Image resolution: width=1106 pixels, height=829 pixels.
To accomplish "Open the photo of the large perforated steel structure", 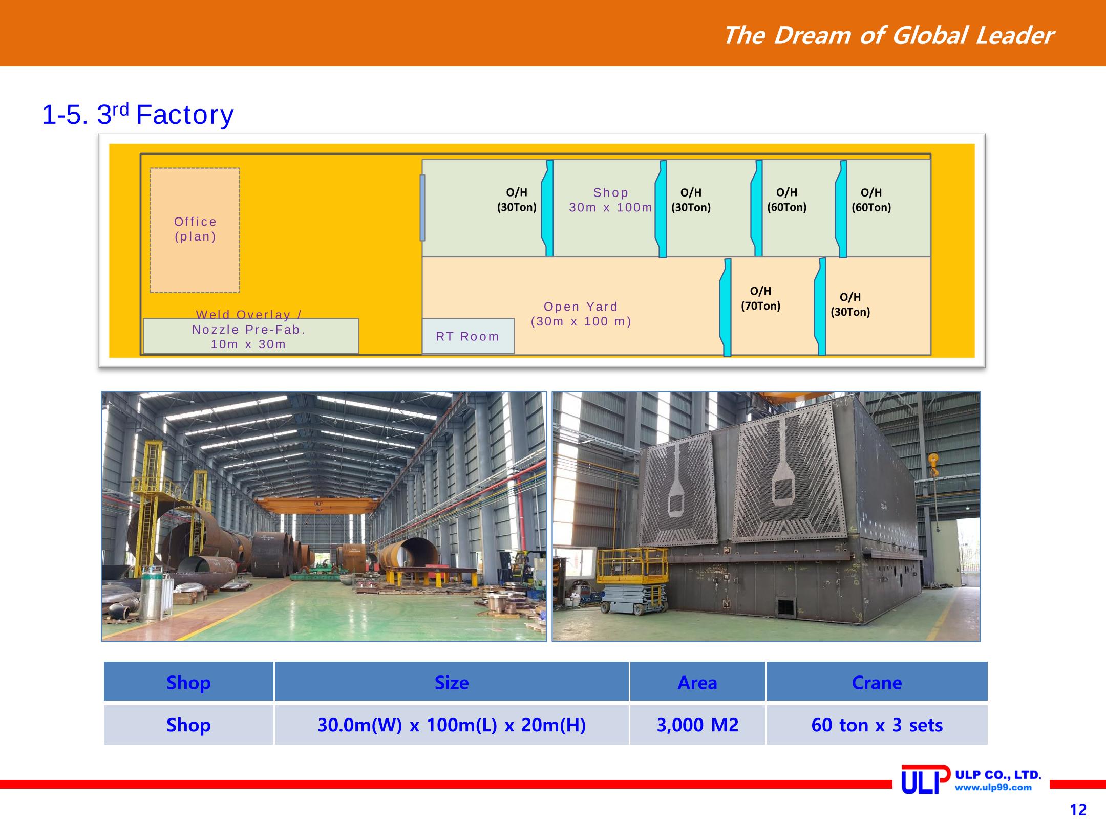I will point(766,516).
